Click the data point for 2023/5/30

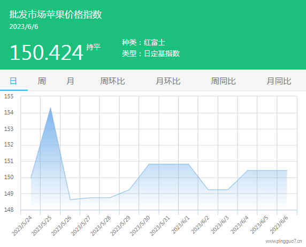pos(149,164)
